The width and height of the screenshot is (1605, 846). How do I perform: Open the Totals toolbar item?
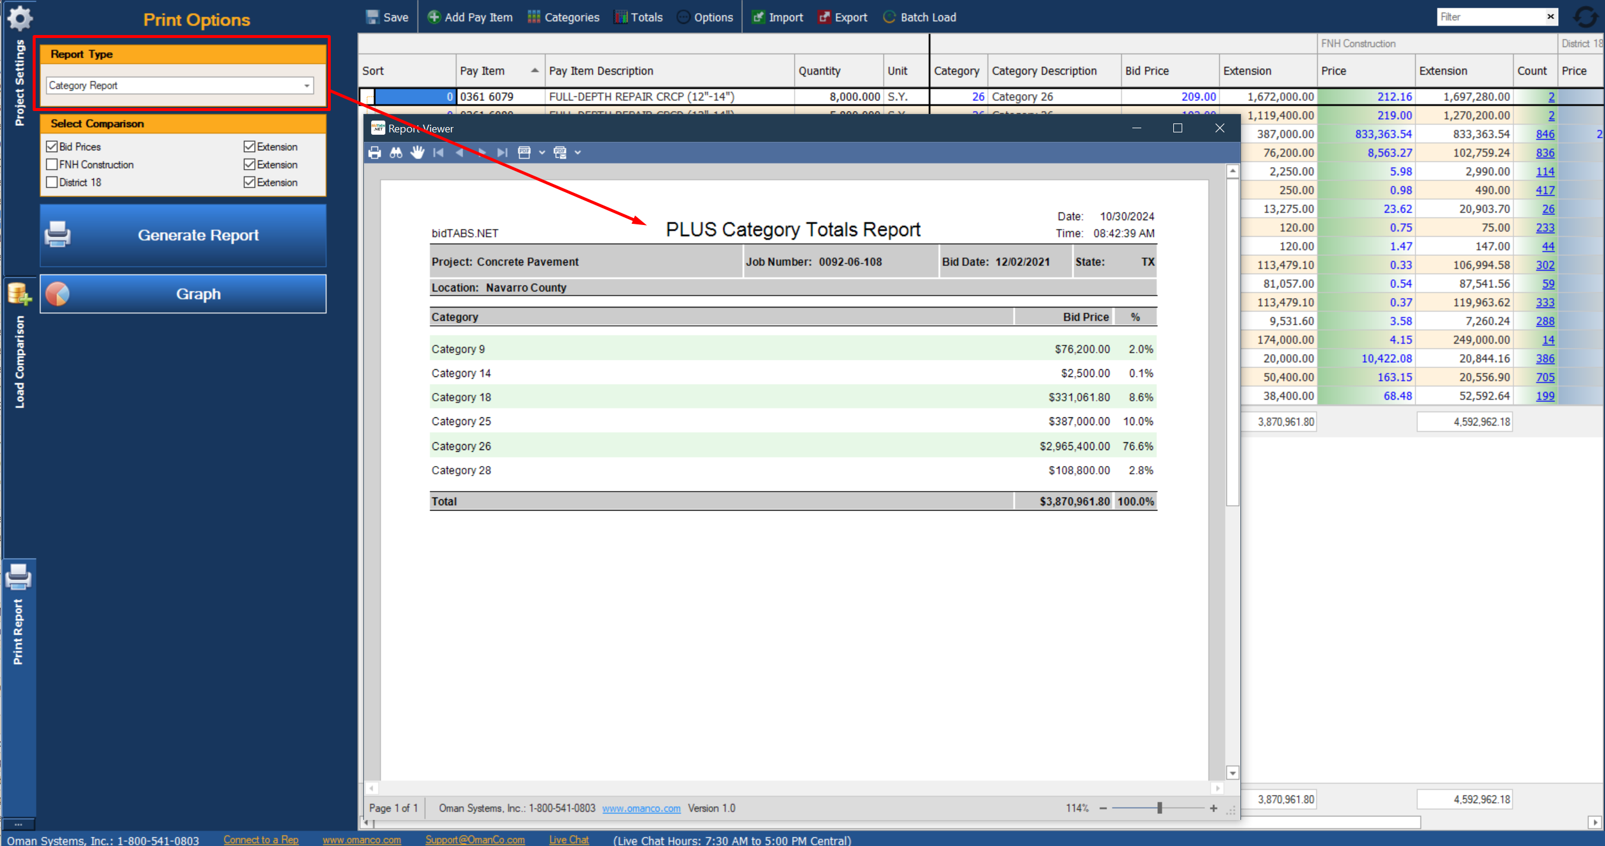(x=639, y=17)
